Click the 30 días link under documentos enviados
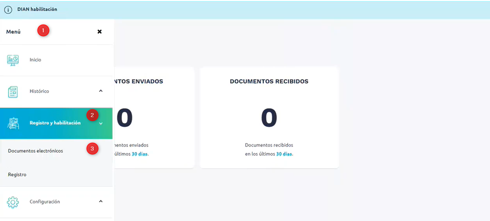The height and width of the screenshot is (221, 490). point(139,154)
